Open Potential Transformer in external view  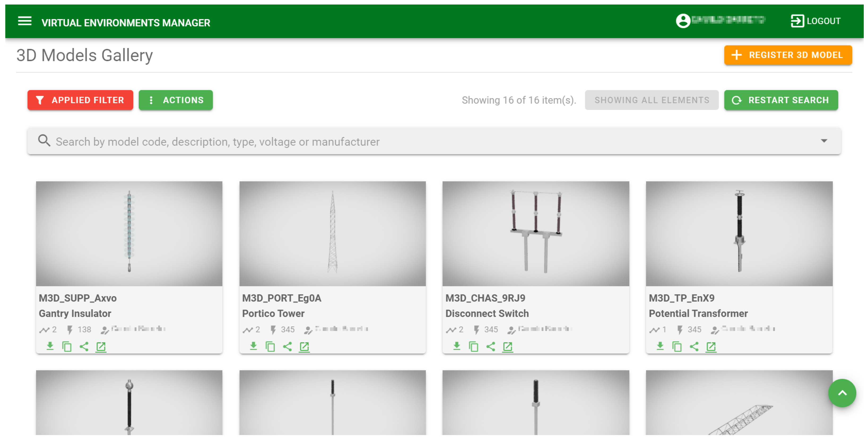coord(711,346)
